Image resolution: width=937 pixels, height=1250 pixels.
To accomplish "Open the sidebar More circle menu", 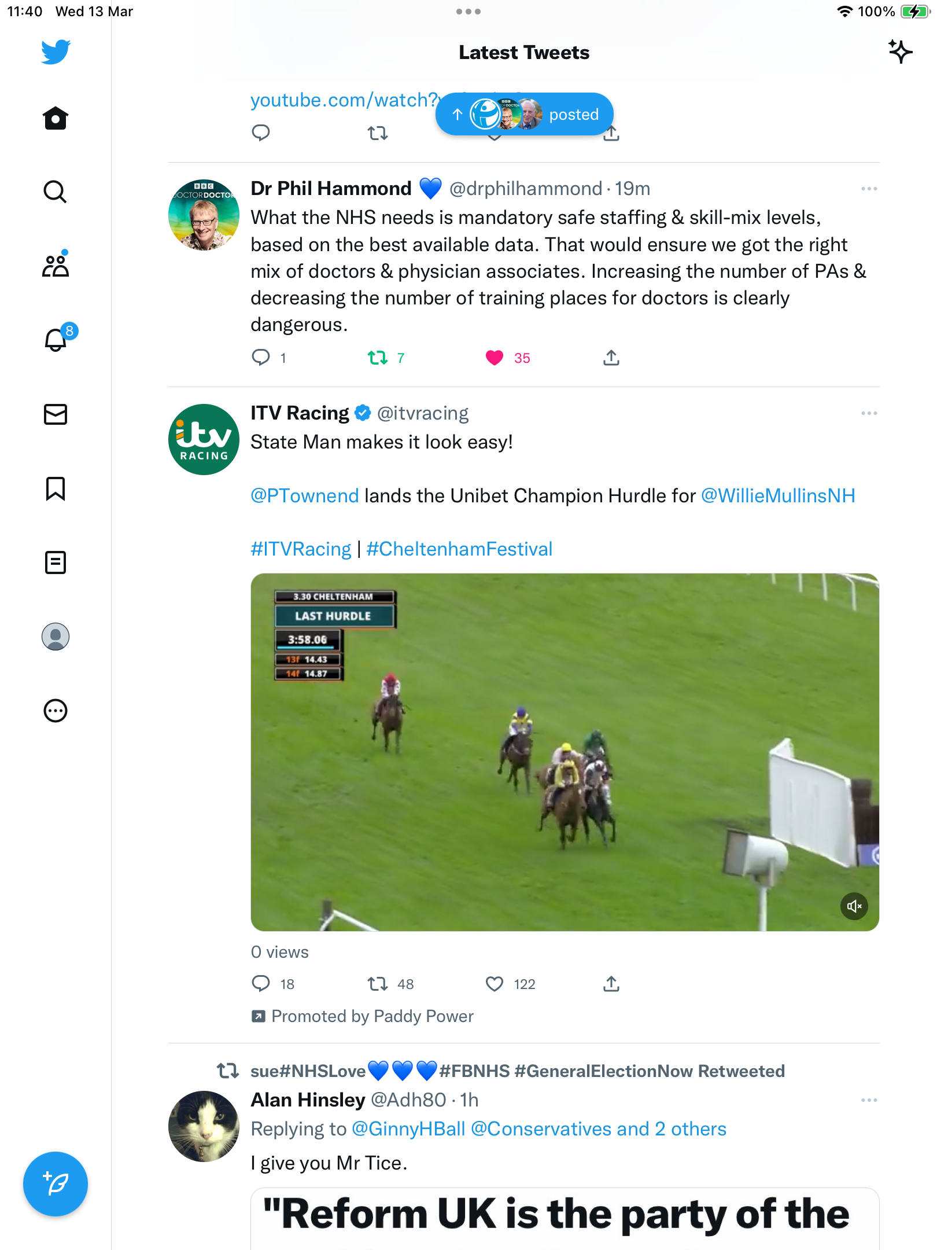I will point(56,711).
